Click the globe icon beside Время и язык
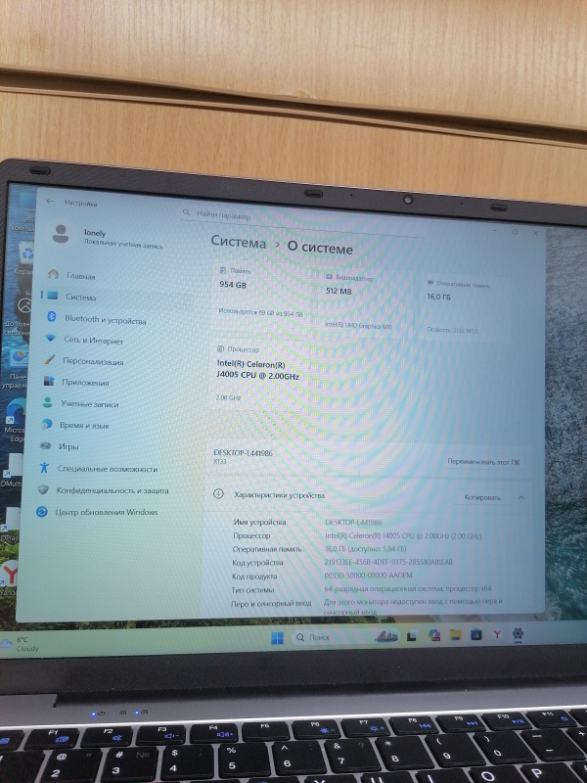This screenshot has height=783, width=587. [x=47, y=424]
